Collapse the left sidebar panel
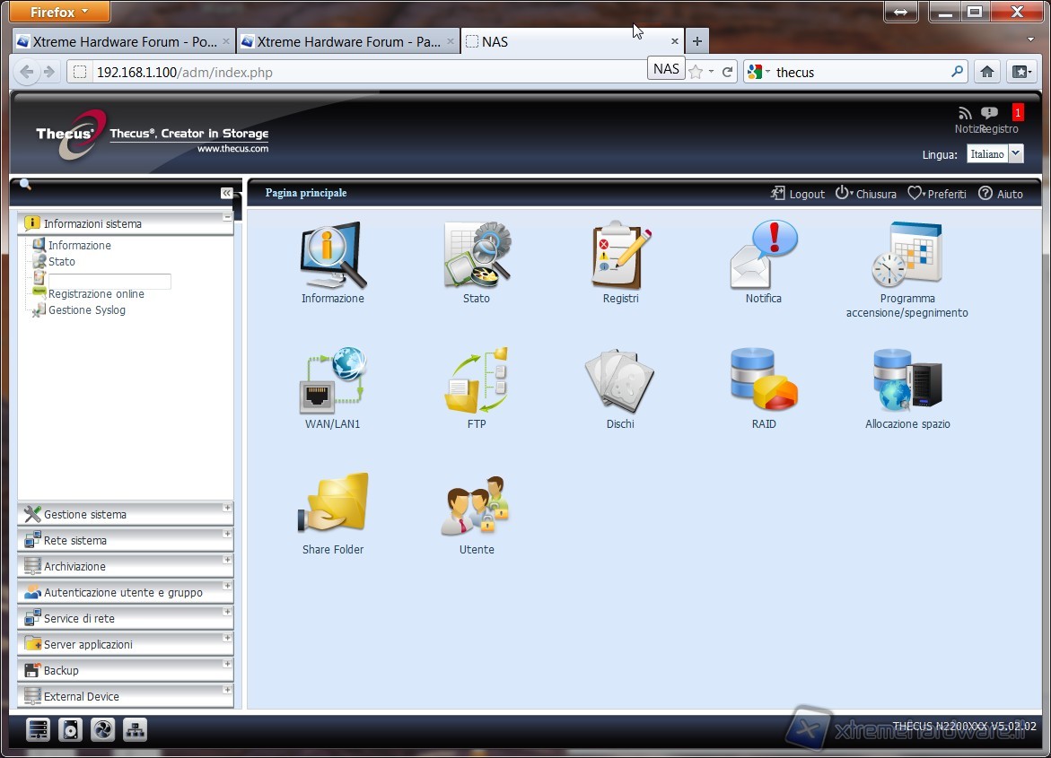 click(226, 193)
